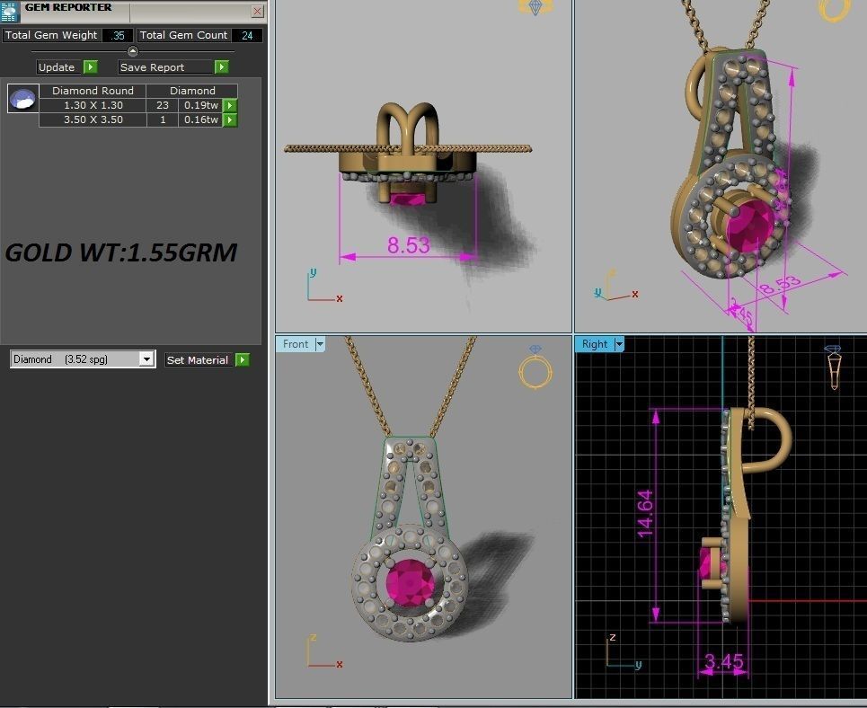The height and width of the screenshot is (708, 867).
Task: Click the Gem Reporter app icon
Action: point(10,11)
